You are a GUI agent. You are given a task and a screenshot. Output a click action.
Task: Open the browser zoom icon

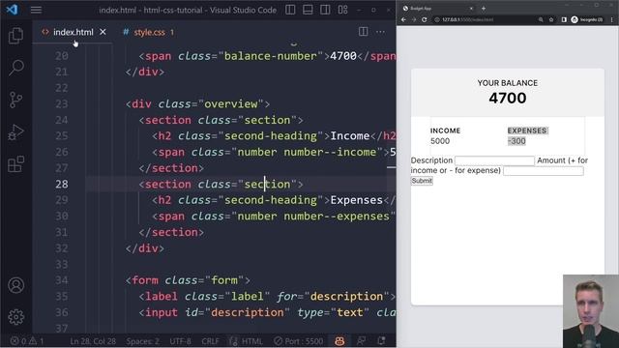(541, 19)
